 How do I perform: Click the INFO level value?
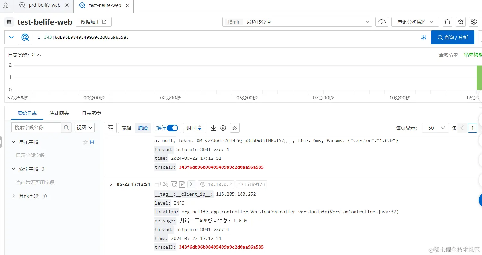tap(179, 203)
